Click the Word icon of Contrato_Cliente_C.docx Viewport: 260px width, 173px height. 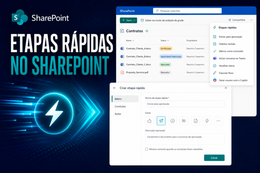click(122, 65)
